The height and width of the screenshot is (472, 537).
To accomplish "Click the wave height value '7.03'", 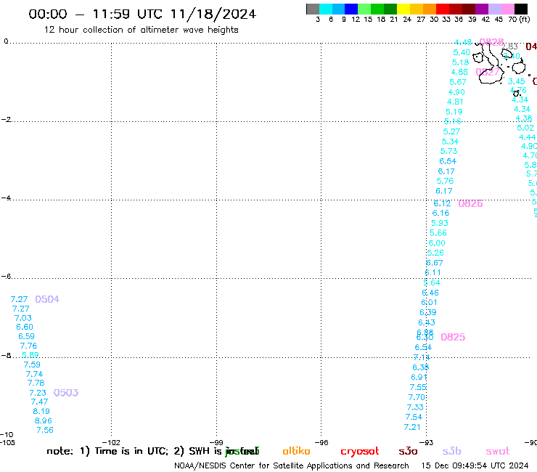I will 23,318.
